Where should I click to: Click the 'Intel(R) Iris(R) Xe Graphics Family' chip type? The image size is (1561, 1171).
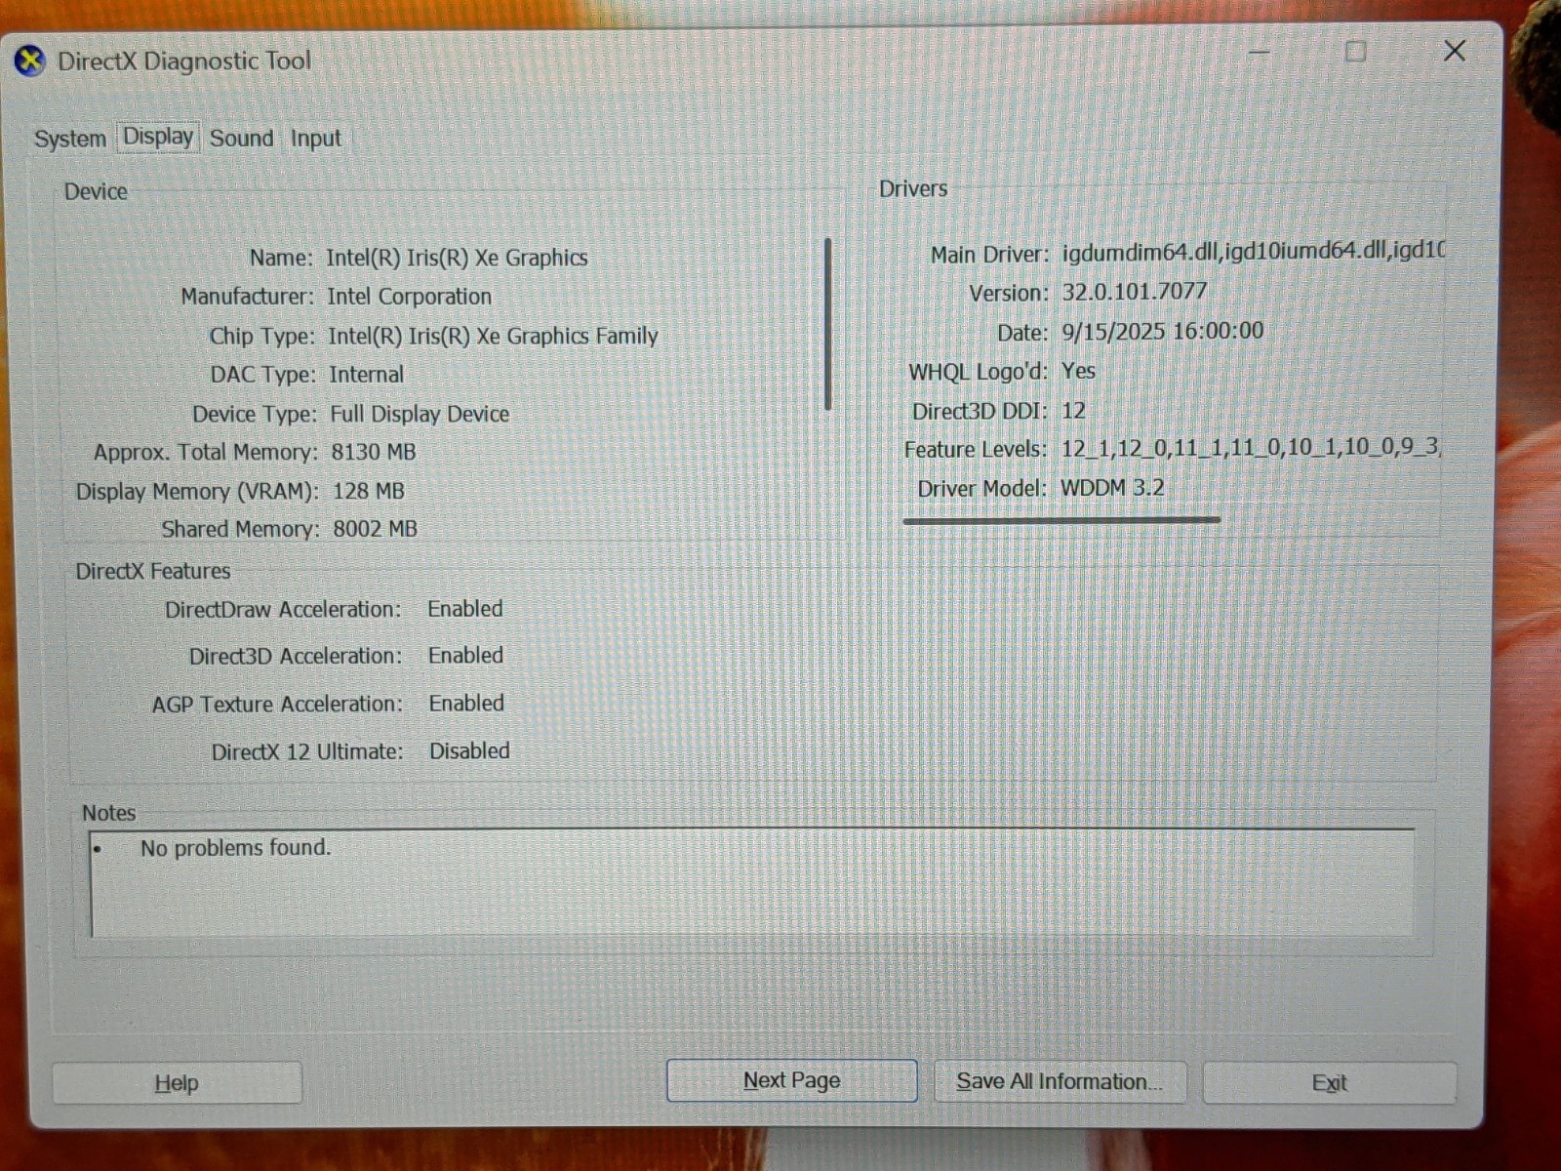pyautogui.click(x=493, y=336)
